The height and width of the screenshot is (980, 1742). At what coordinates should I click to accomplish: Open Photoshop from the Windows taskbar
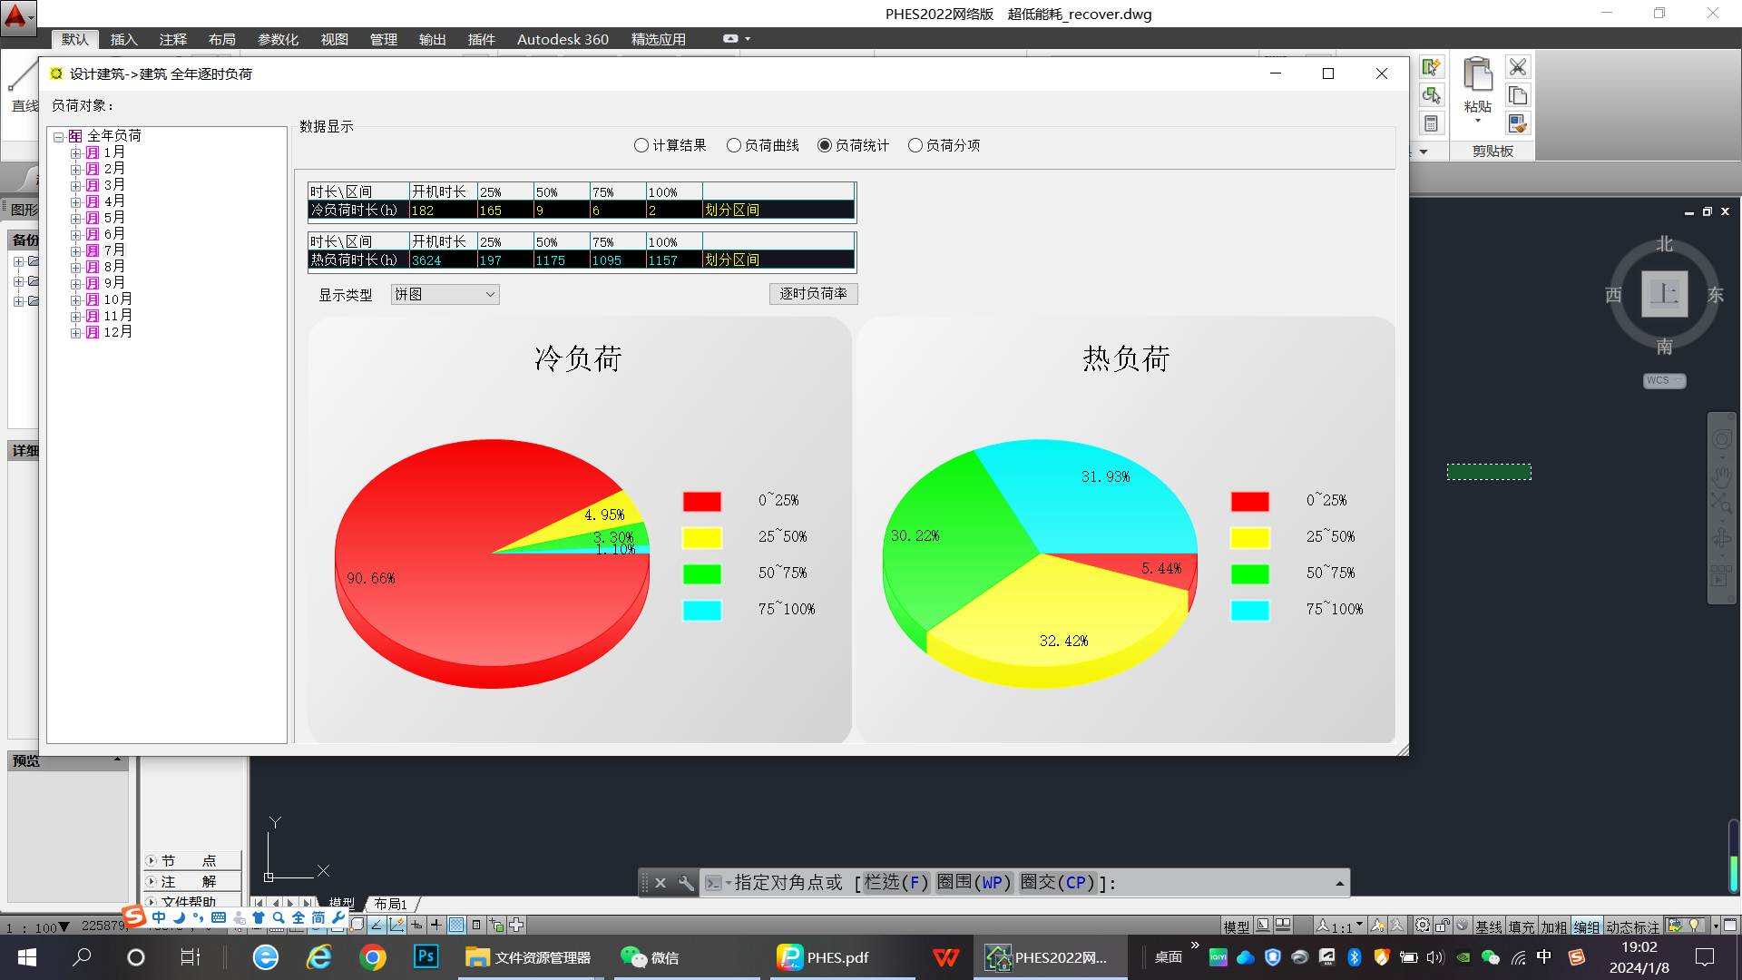[426, 956]
